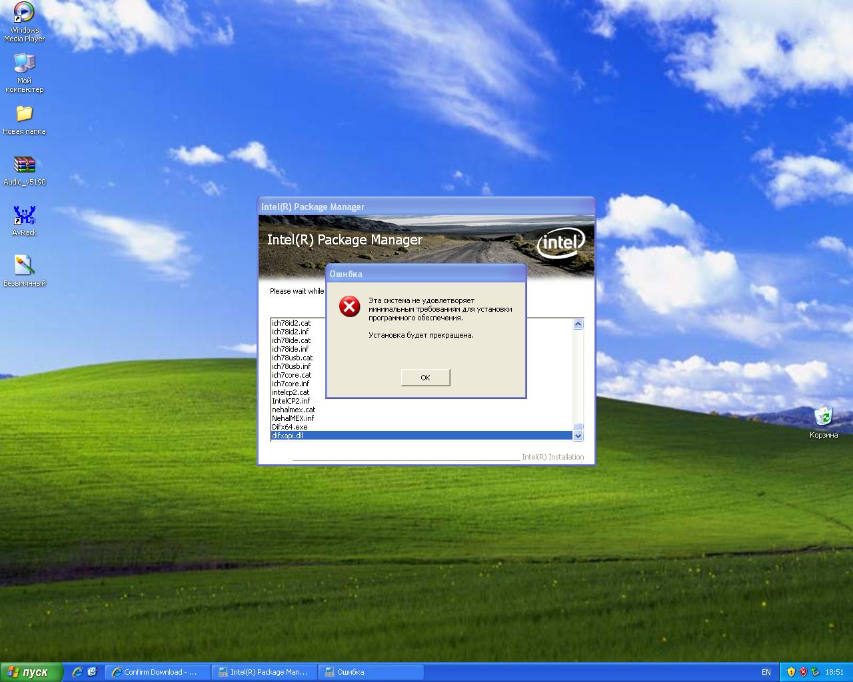The width and height of the screenshot is (853, 682).
Task: Select the highlighted difxapi.dll row
Action: pos(422,436)
